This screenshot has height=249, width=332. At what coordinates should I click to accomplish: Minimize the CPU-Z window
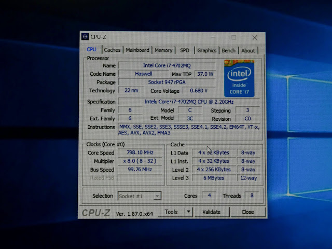click(213, 37)
